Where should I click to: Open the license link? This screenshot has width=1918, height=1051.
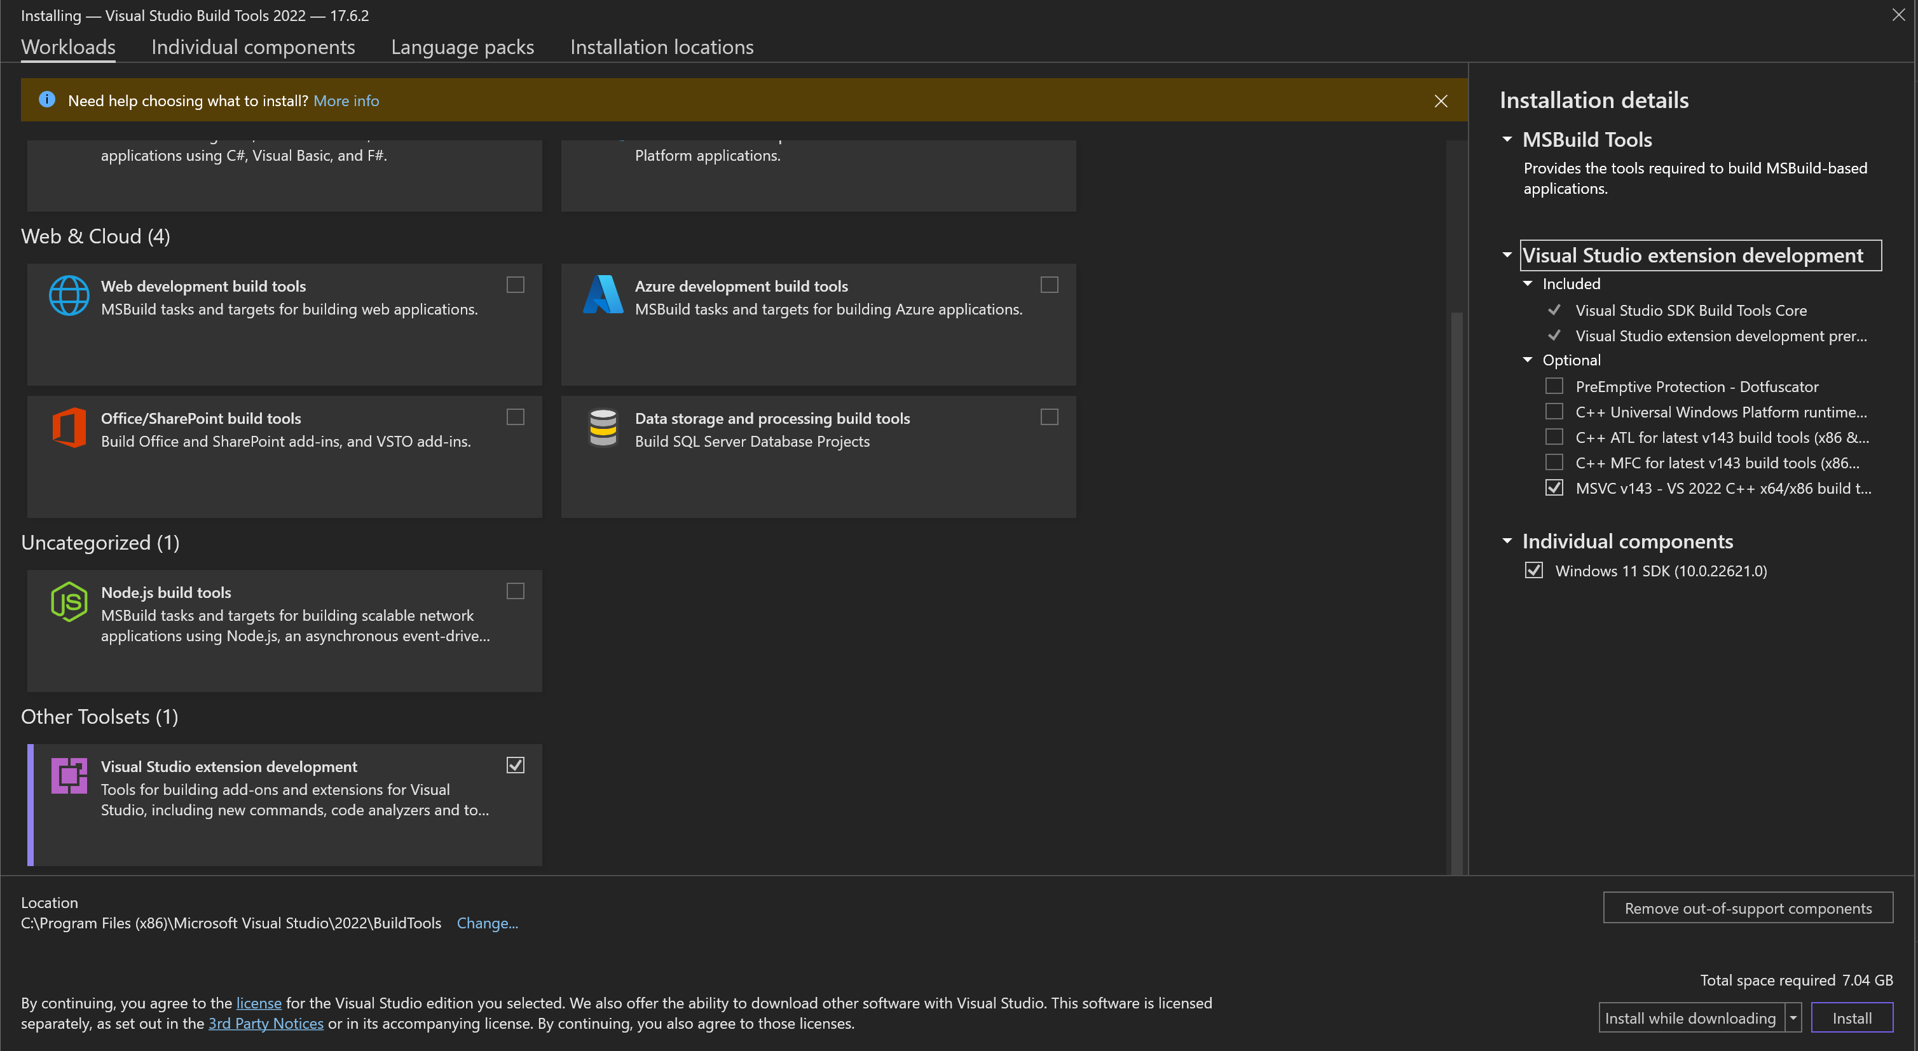coord(258,1003)
